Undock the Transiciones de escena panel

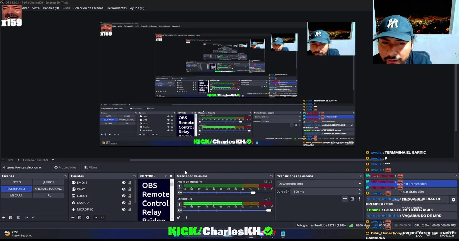click(361, 176)
